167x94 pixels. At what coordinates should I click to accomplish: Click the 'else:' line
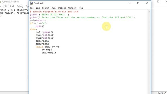click(x=33, y=29)
